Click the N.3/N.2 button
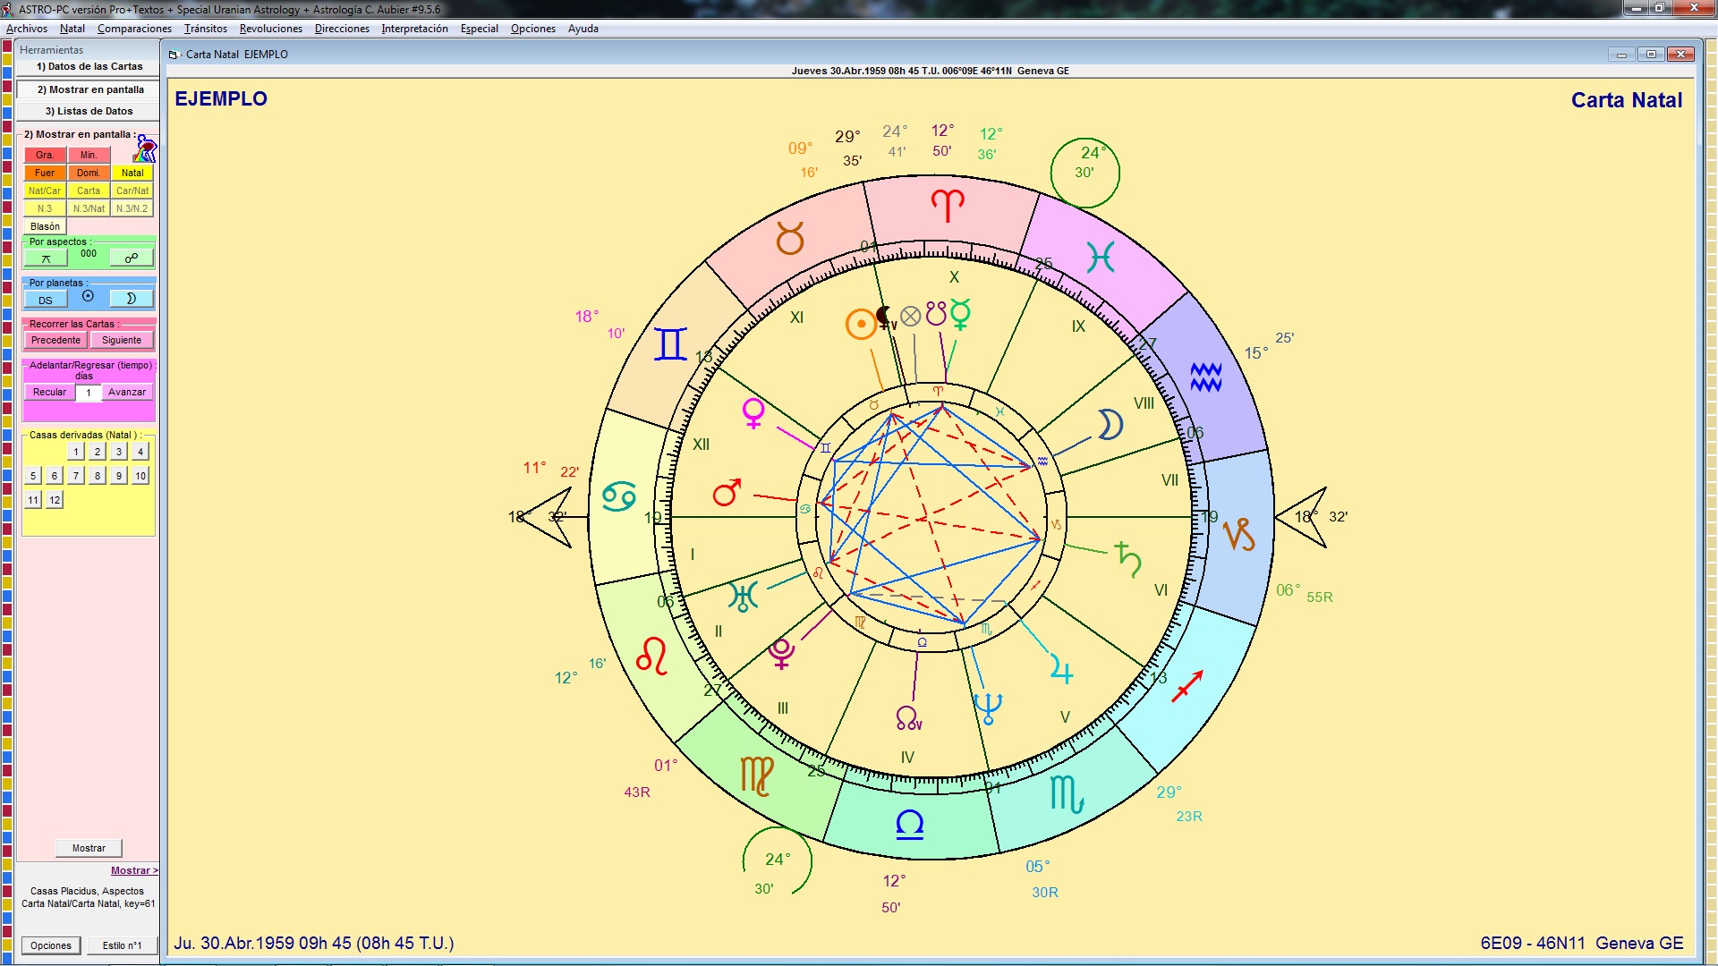This screenshot has height=966, width=1718. [132, 208]
